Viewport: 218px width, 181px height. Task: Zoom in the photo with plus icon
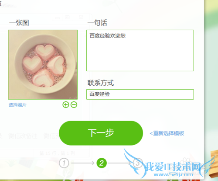[x=66, y=104]
